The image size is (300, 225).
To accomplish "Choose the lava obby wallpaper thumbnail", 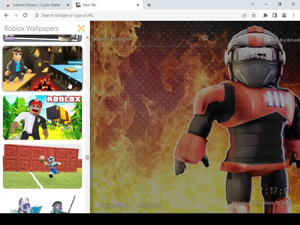I will pos(42,69).
